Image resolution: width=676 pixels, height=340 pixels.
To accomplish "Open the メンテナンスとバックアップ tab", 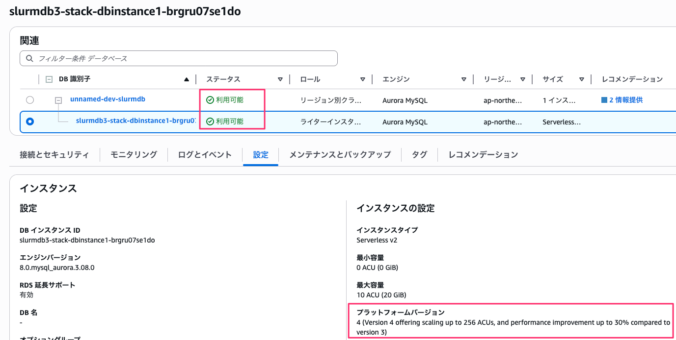I will (340, 154).
